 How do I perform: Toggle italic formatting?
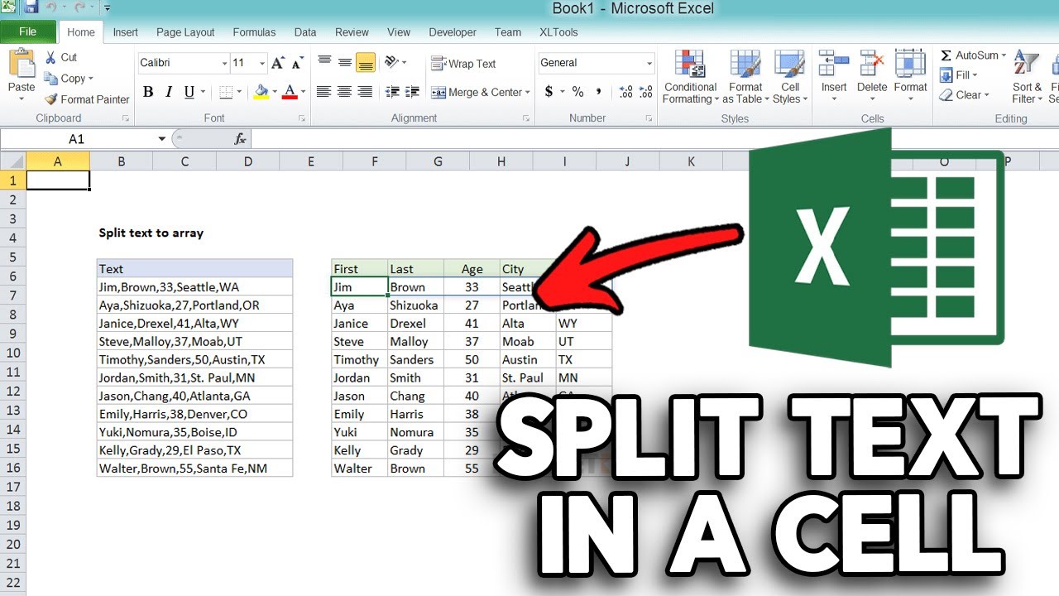point(169,92)
